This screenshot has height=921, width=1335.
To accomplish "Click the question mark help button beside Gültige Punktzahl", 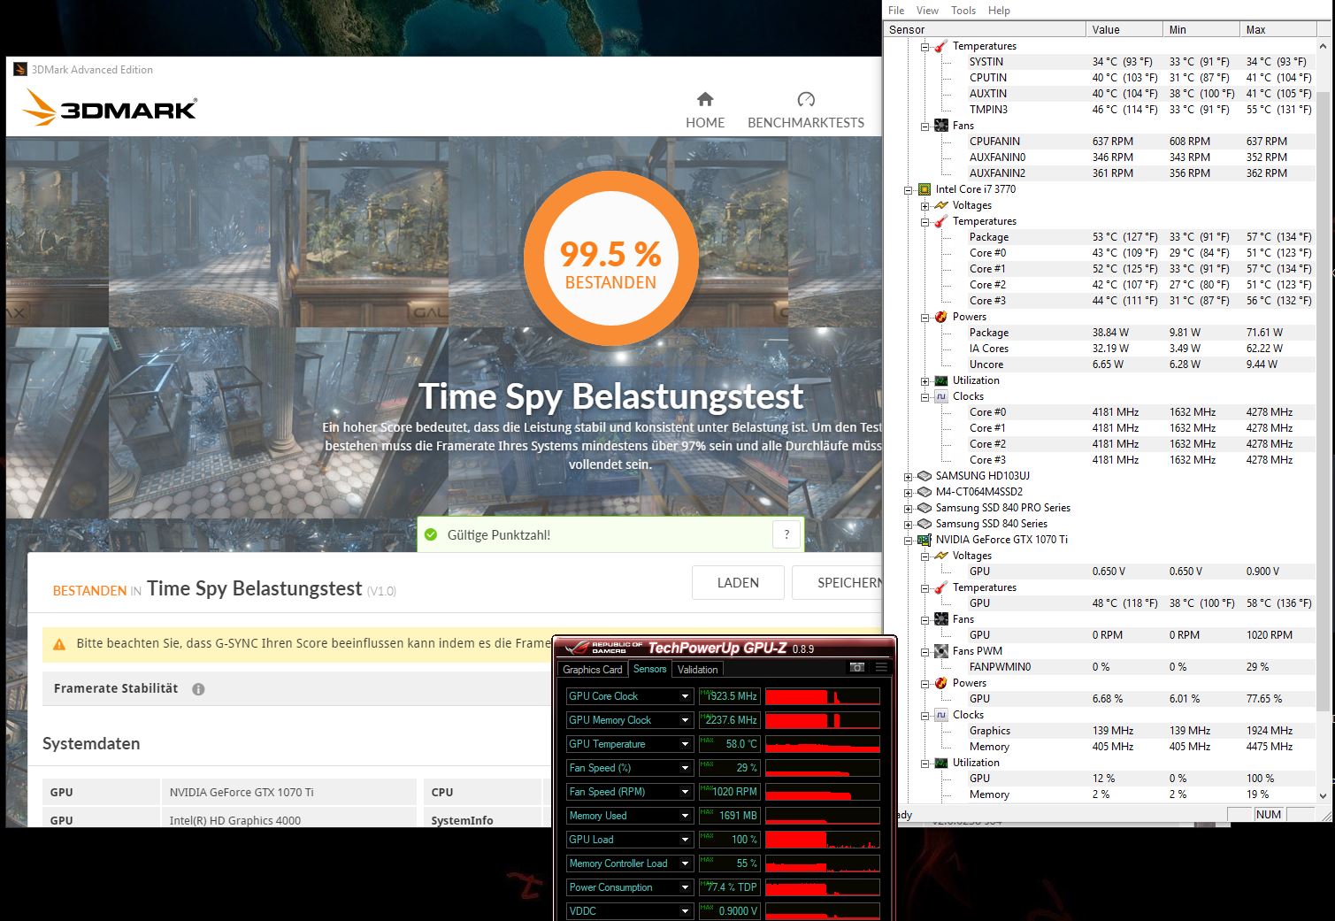I will 786,534.
